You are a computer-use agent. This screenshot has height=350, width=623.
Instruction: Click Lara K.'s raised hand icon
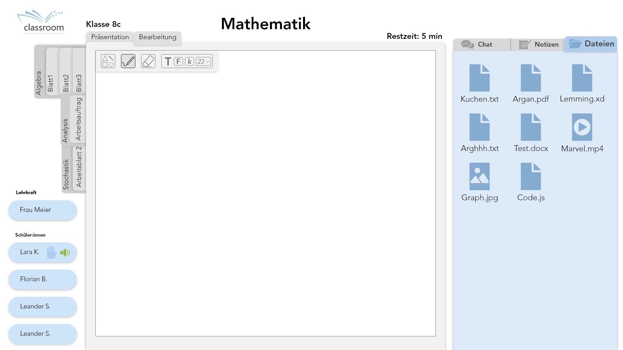click(51, 252)
